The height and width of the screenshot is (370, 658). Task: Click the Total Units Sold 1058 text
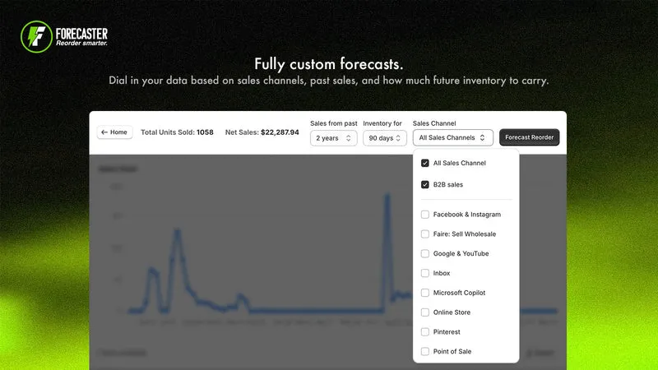177,132
